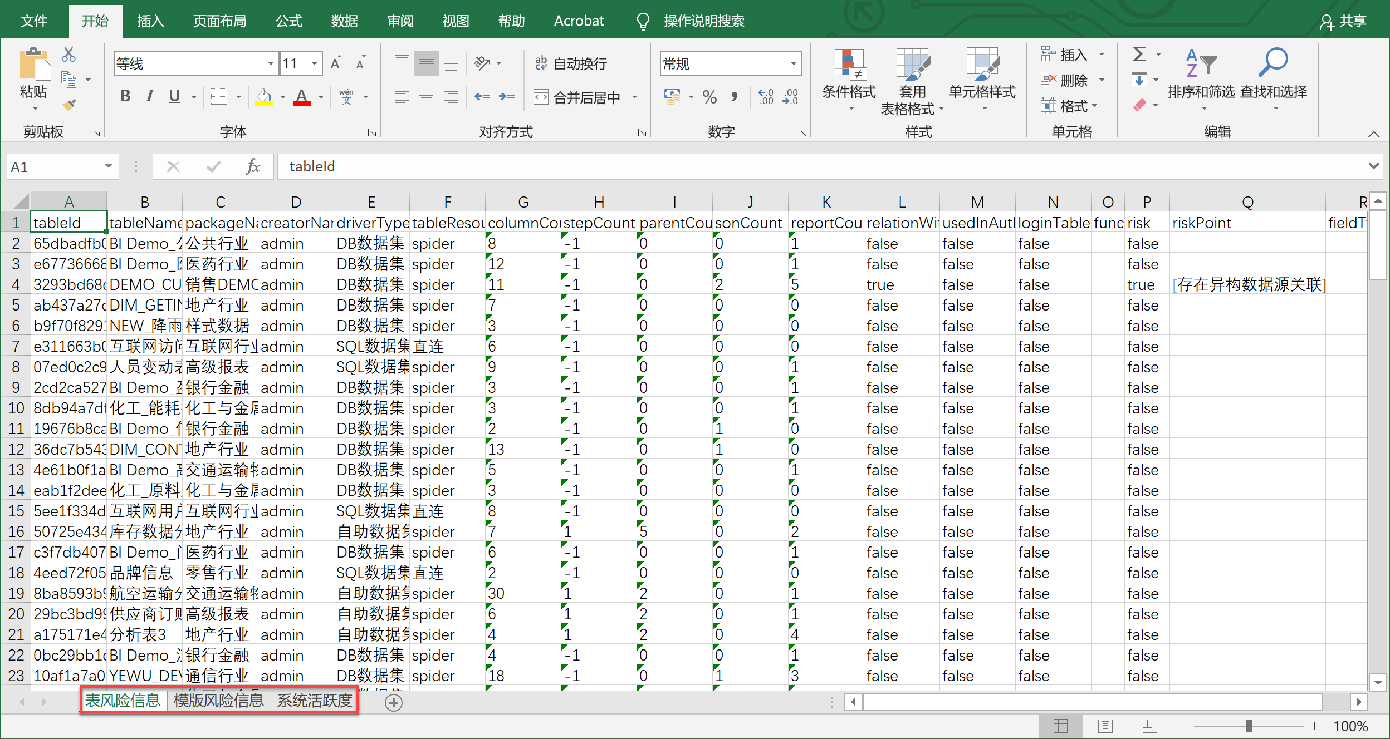Click the AutoSum sigma icon
This screenshot has height=739, width=1390.
(x=1139, y=54)
